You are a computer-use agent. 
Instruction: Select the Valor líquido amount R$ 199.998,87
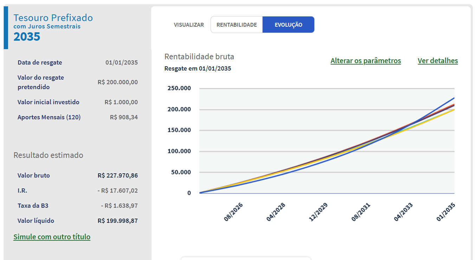point(118,221)
